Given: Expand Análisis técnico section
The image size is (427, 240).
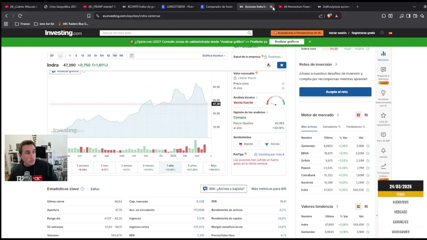Looking at the screenshot, I should point(245,97).
